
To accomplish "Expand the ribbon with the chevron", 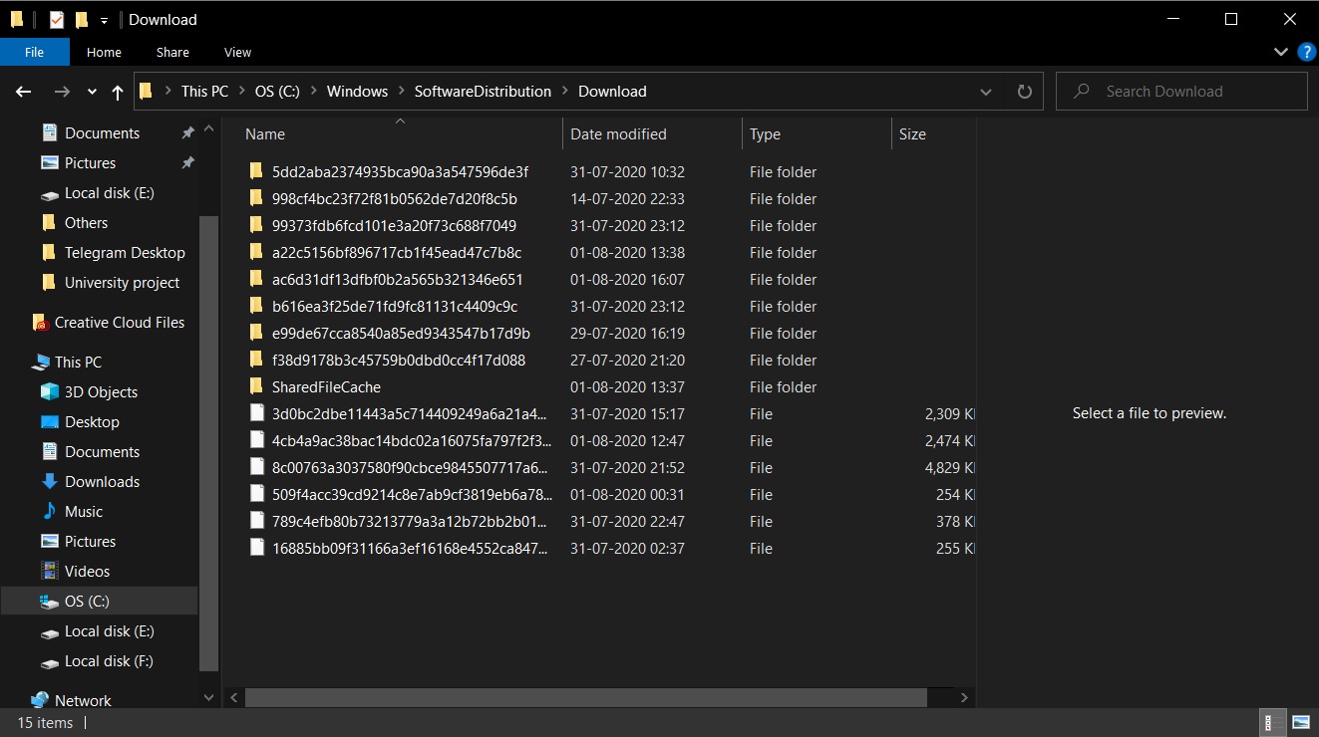I will [1281, 52].
